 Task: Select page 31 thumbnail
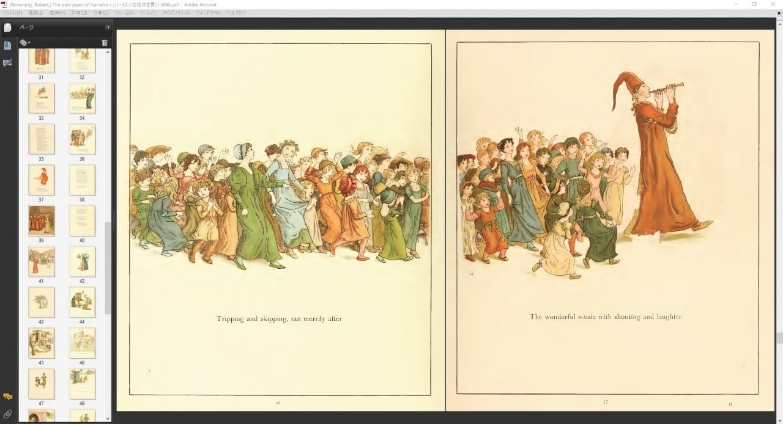[42, 61]
